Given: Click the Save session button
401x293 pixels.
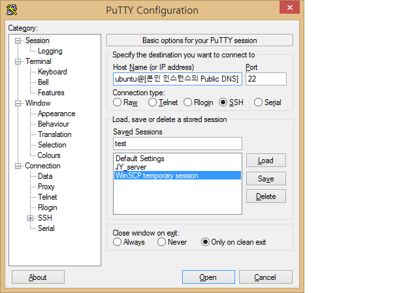Looking at the screenshot, I should tap(266, 179).
